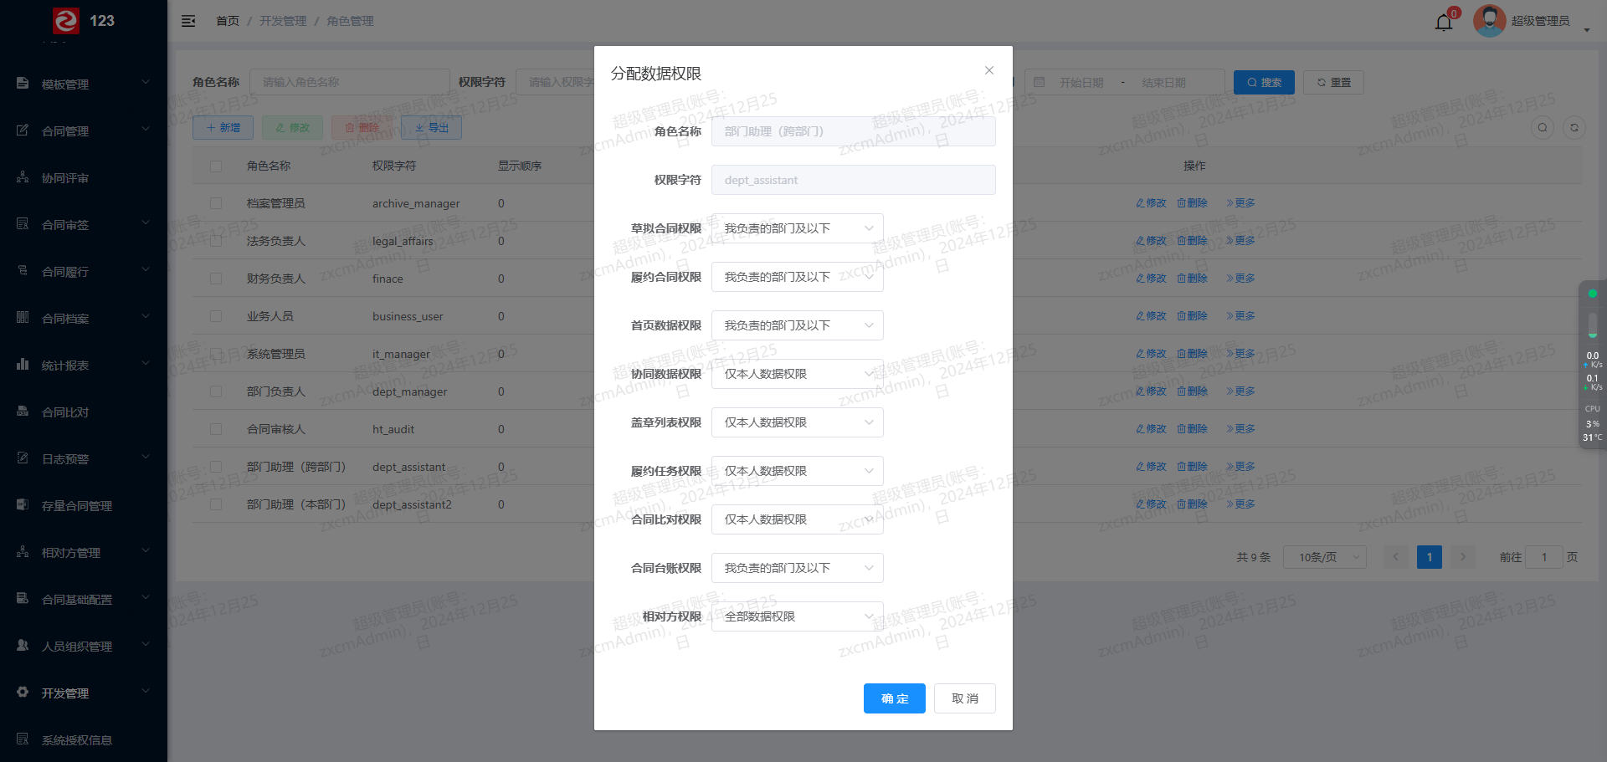The image size is (1607, 762).
Task: Expand the 相对方权限 dropdown
Action: (797, 616)
